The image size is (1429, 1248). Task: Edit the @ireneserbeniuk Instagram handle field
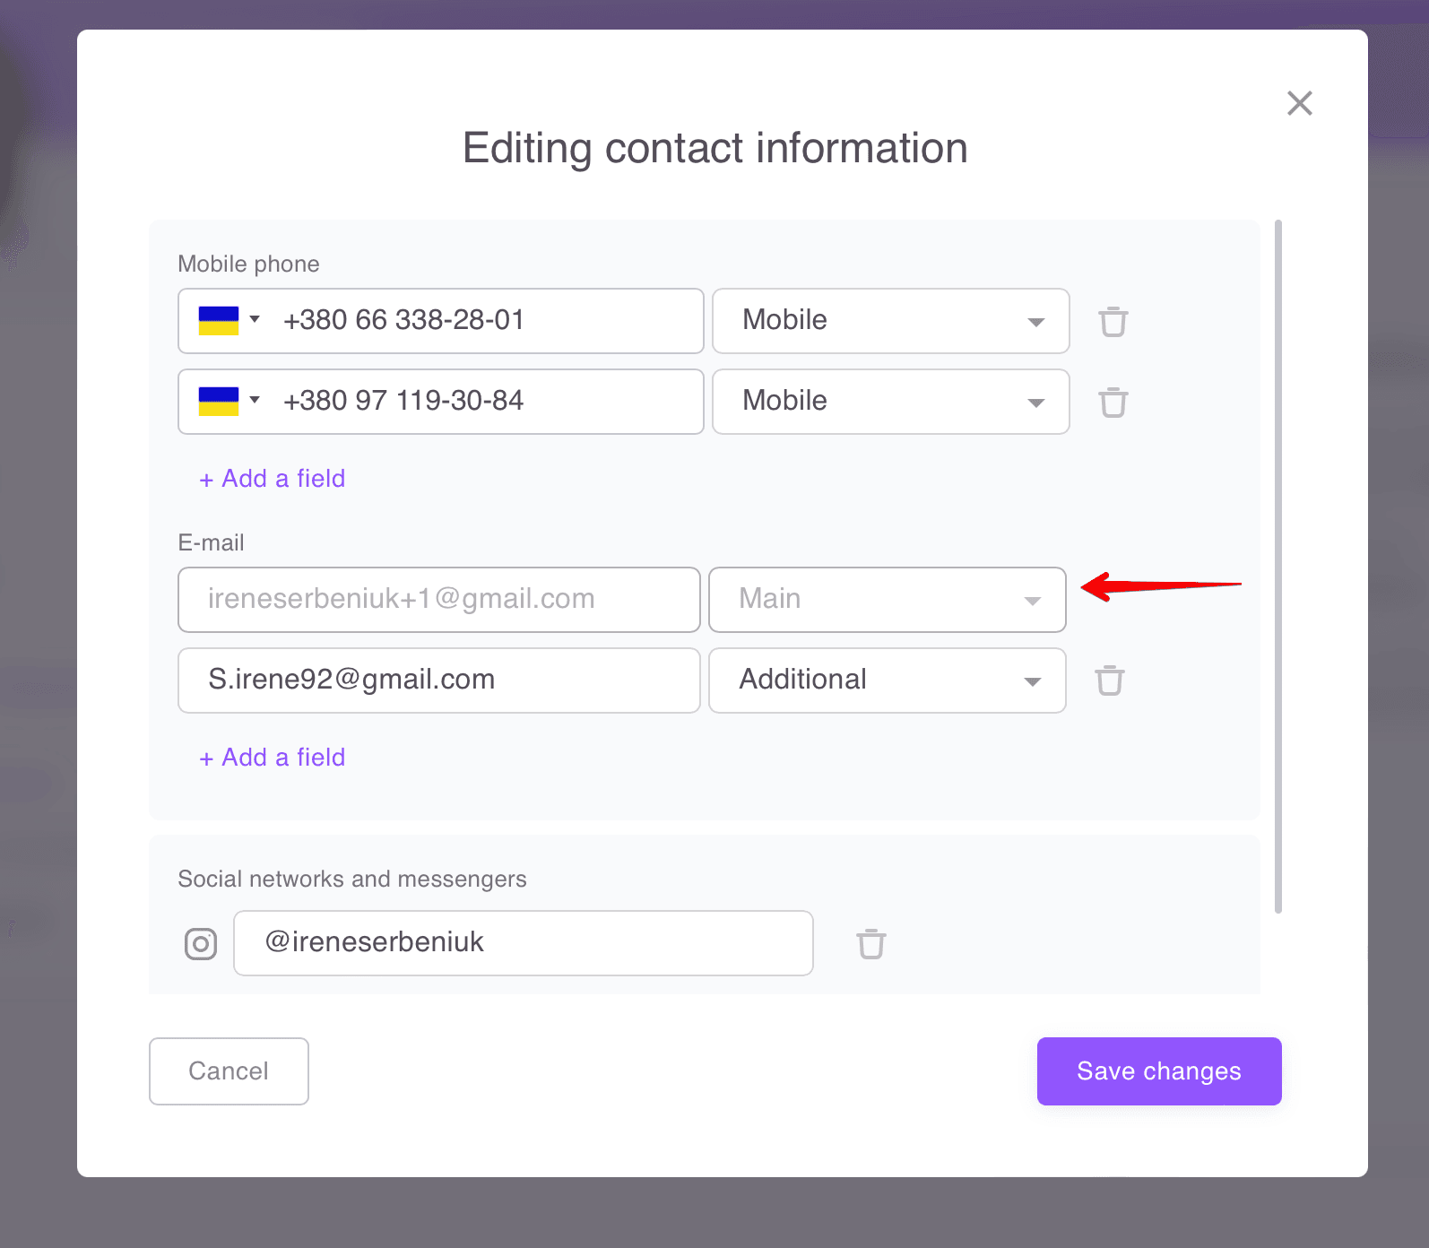tap(523, 943)
